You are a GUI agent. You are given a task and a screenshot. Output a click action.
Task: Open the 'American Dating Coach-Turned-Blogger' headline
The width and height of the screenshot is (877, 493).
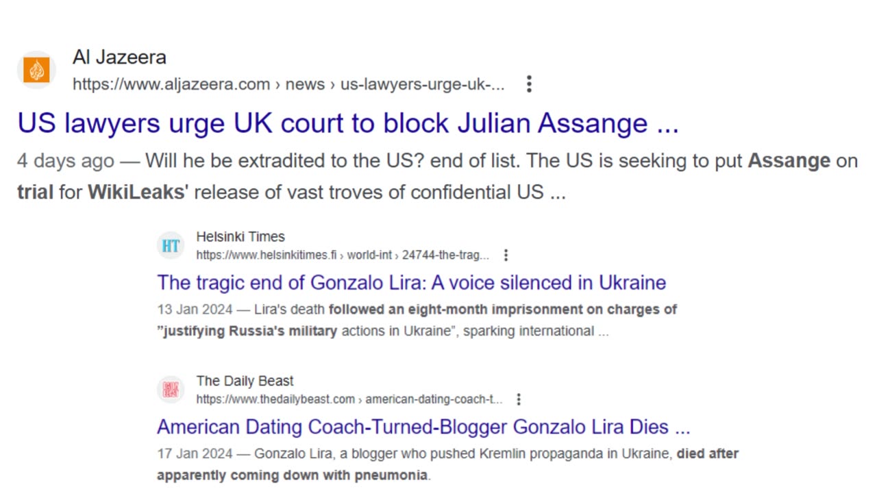pos(423,427)
